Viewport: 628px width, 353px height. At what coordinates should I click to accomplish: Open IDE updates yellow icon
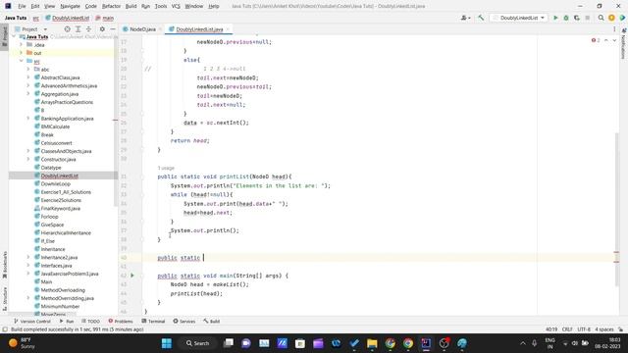coord(611,18)
